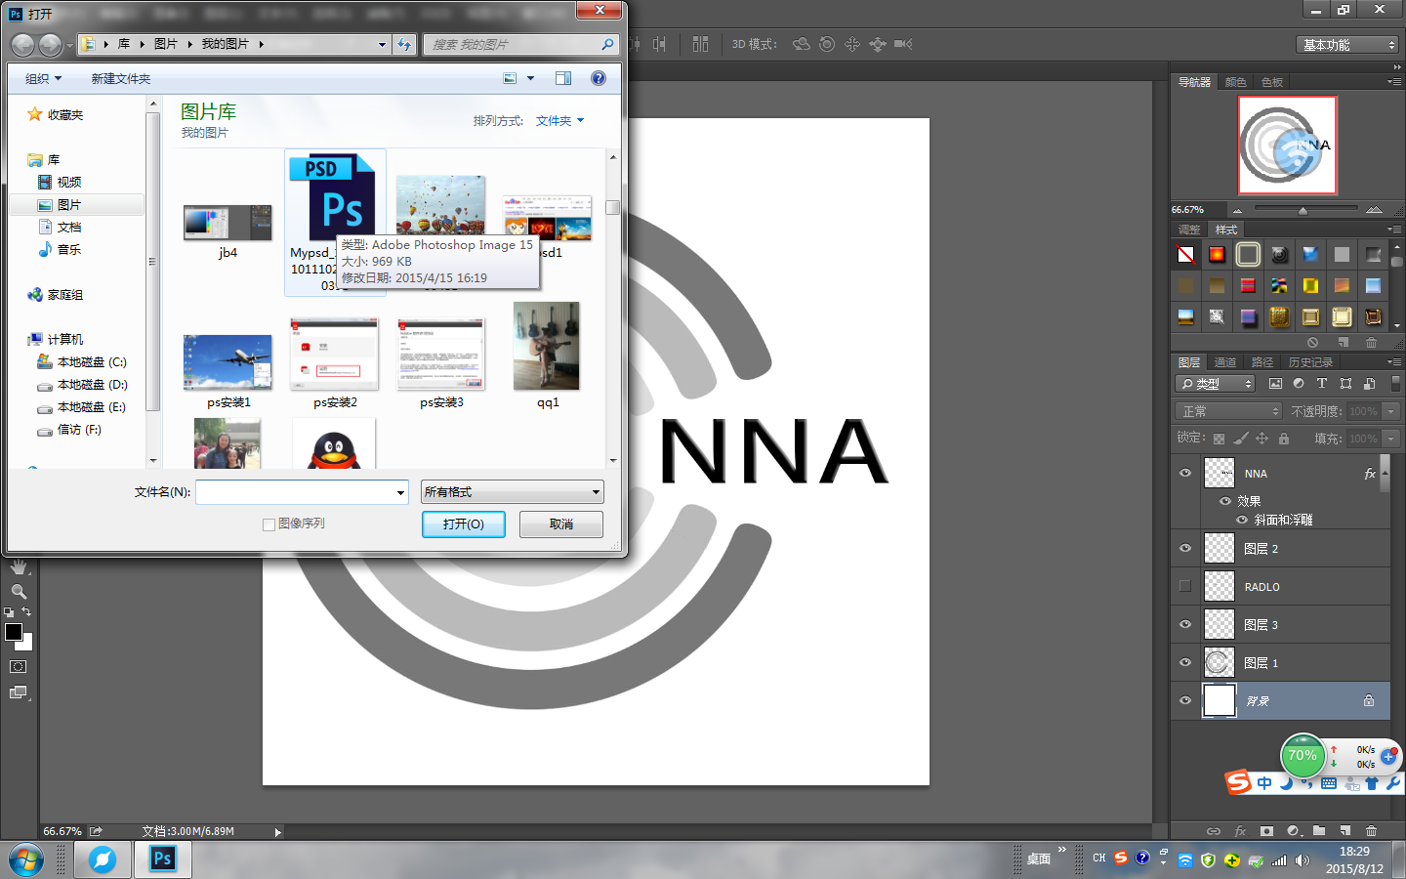Viewport: 1406px width, 879px height.
Task: Open the 基本功能 workspace dropdown
Action: [x=1348, y=45]
